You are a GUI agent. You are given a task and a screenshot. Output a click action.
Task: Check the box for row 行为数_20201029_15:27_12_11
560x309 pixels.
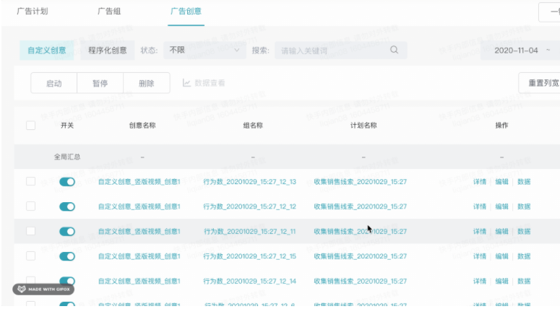click(x=31, y=231)
